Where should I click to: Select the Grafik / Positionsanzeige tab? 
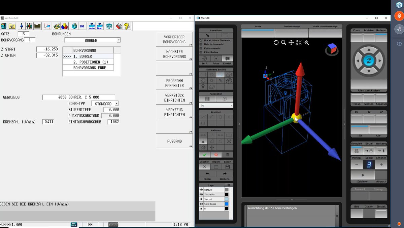(325, 26)
